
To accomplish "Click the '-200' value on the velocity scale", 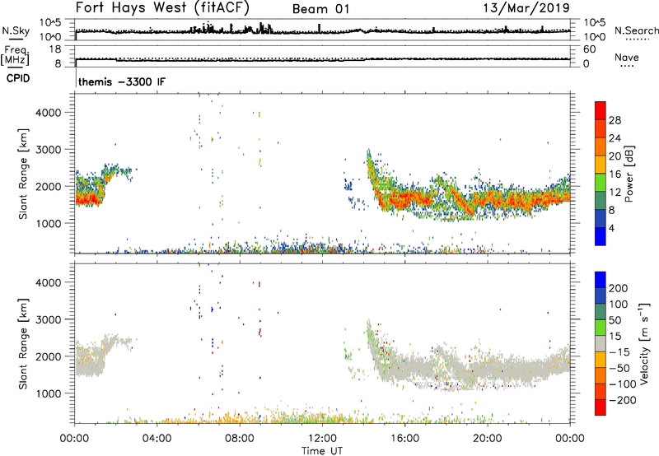I will coord(623,400).
